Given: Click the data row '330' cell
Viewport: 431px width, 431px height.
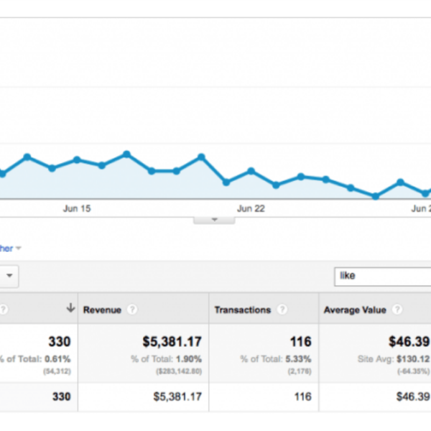Looking at the screenshot, I should [62, 397].
